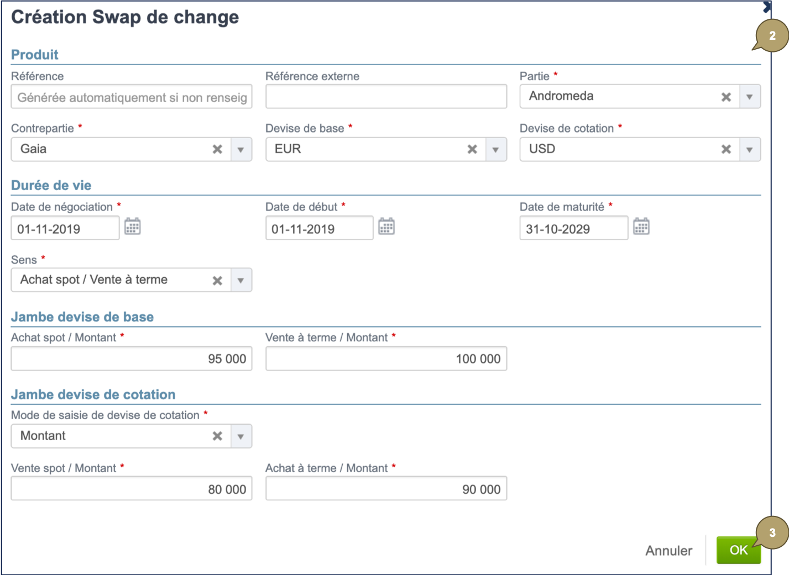The image size is (789, 575).
Task: Close the Création Swap de change dialog
Action: (x=768, y=7)
